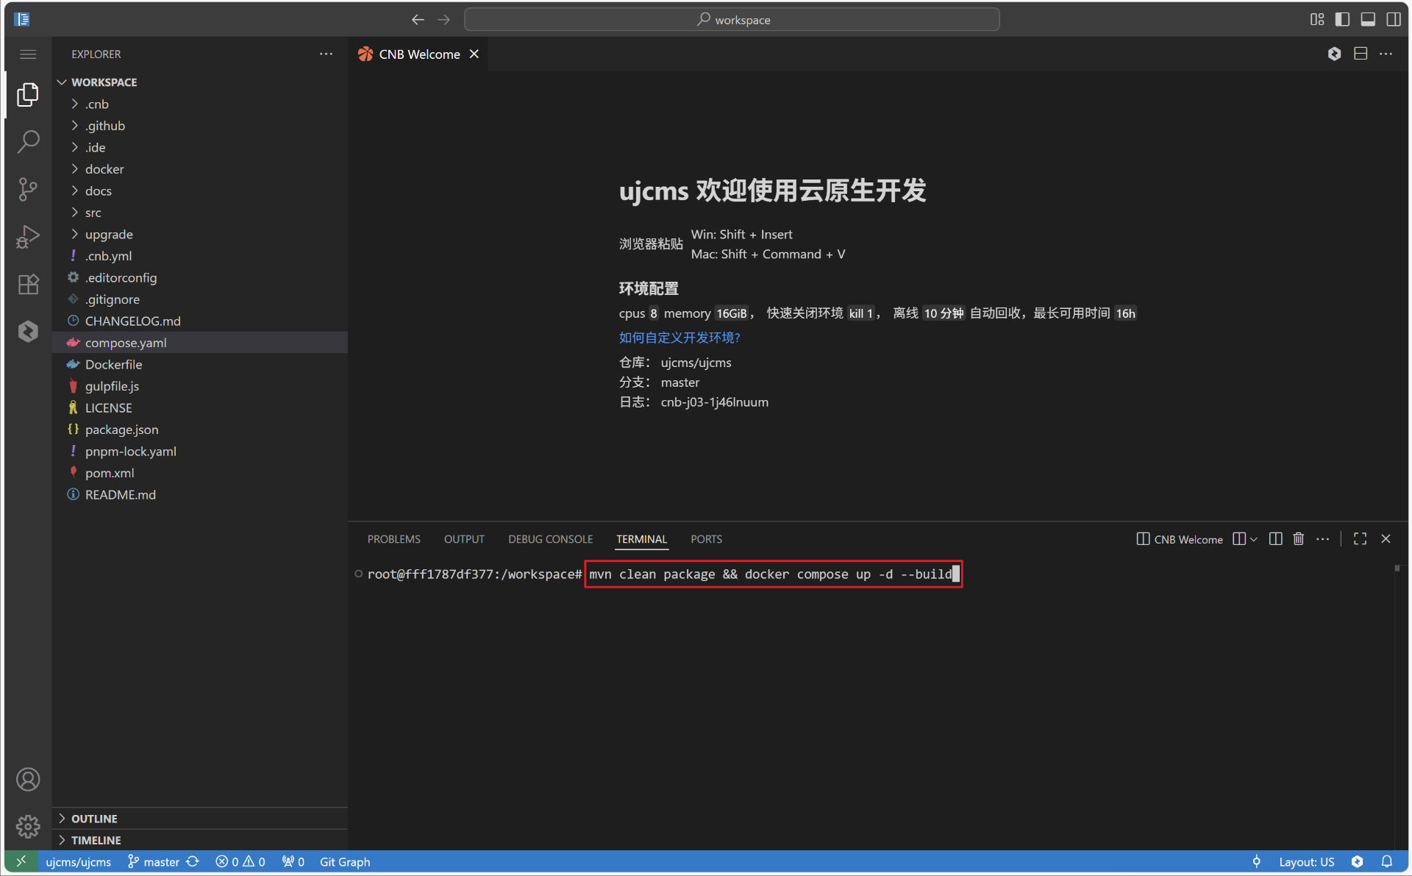Click the CNB Welcome terminal label
The width and height of the screenshot is (1412, 876).
point(1180,539)
